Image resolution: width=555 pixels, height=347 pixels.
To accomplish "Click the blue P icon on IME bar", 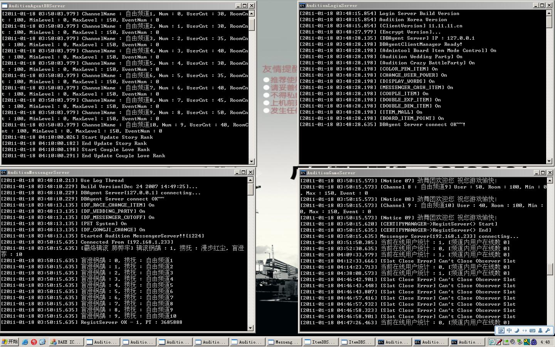I will pyautogui.click(x=501, y=330).
